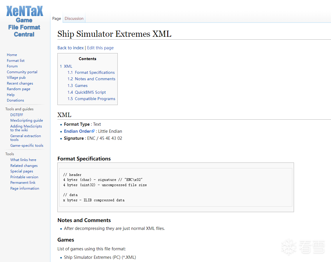
Task: Visit the Forum sidebar link
Action: click(x=12, y=66)
